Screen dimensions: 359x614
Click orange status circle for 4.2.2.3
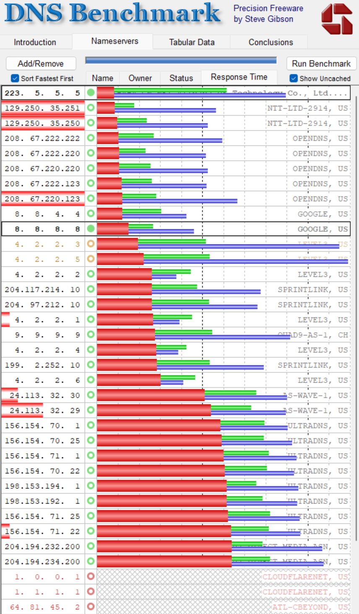[91, 244]
